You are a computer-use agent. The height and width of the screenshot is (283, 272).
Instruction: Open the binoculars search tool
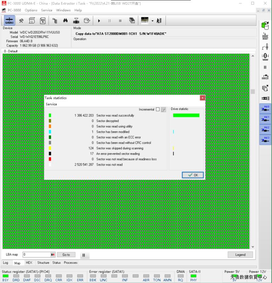[x=65, y=21]
